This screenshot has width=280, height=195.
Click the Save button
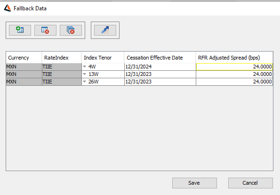pos(194,183)
